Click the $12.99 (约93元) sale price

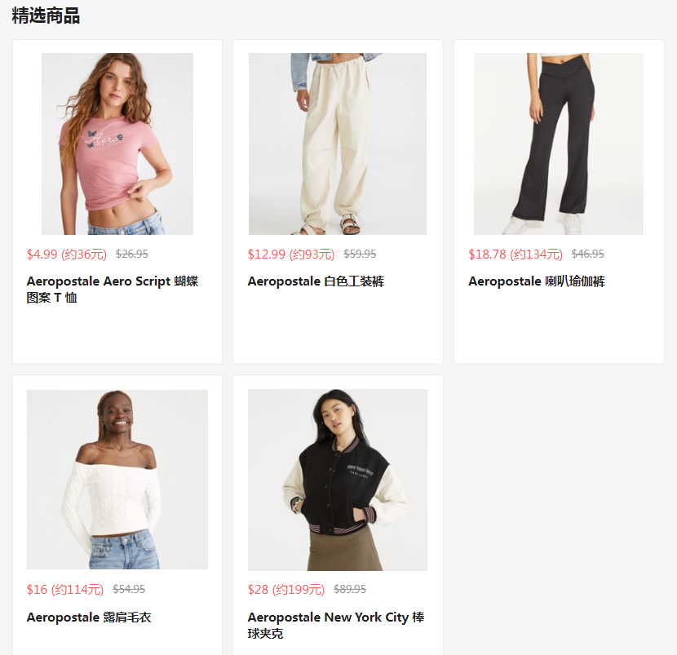point(291,254)
